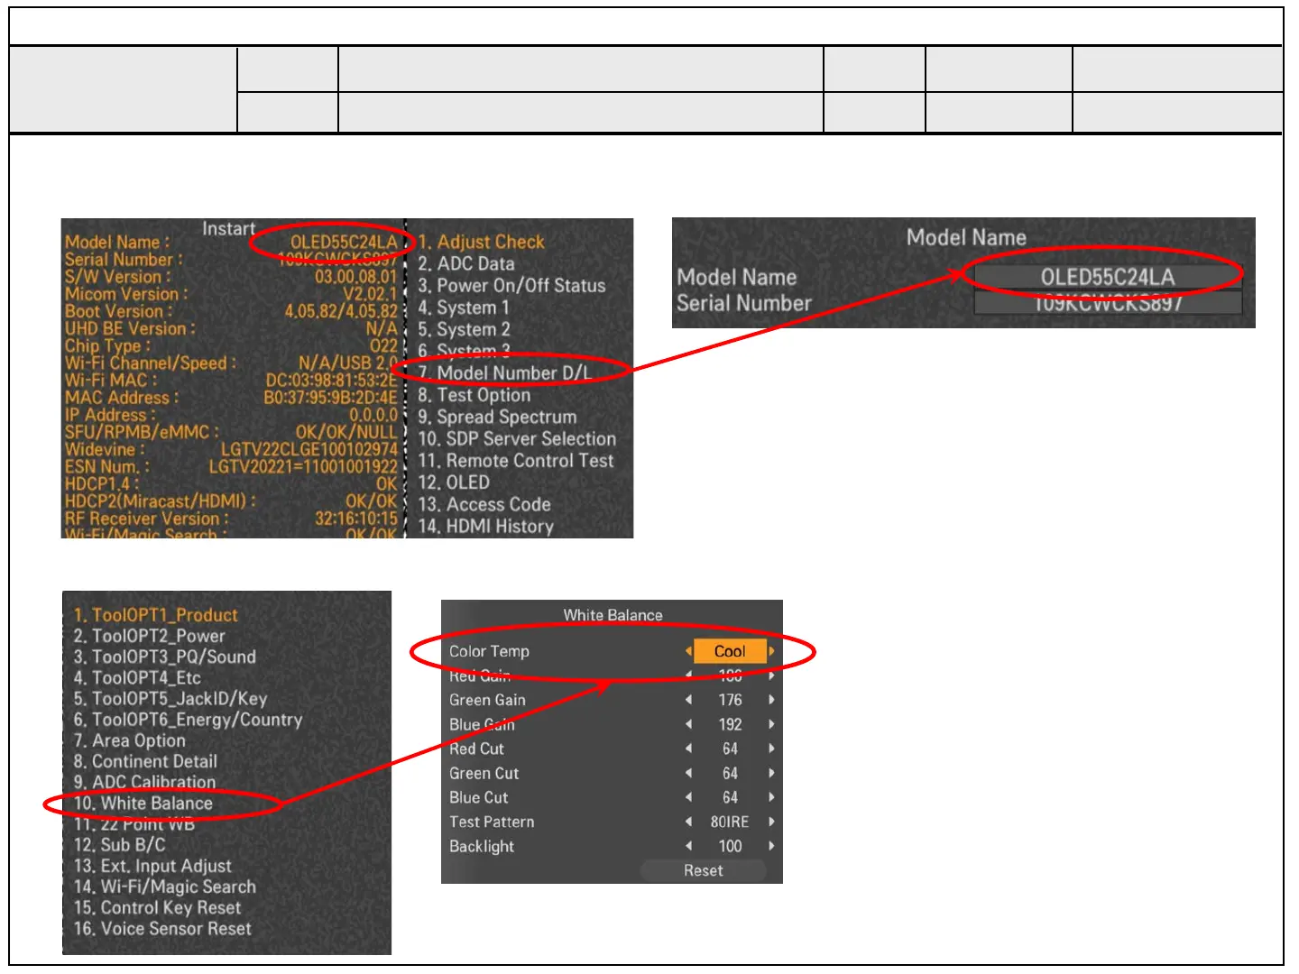Image resolution: width=1299 pixels, height=974 pixels.
Task: Click the Color Temp label
Action: click(489, 651)
